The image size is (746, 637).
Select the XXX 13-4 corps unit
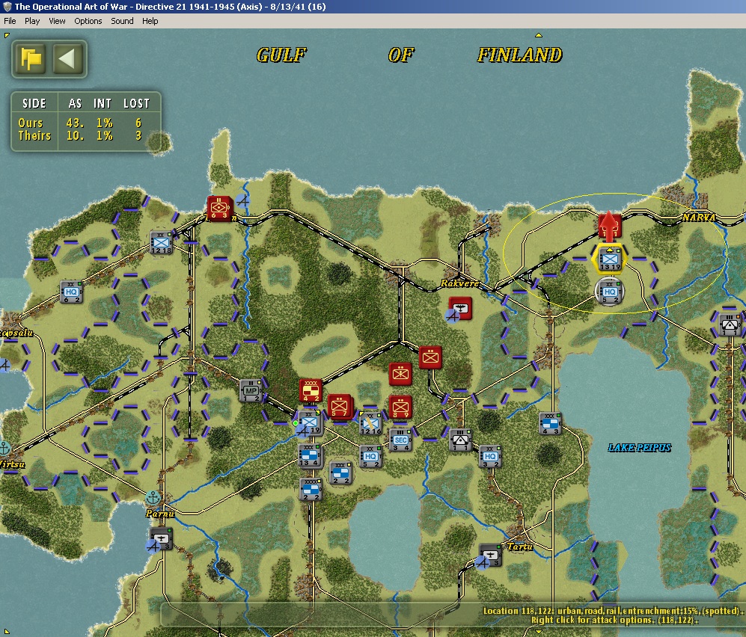click(x=310, y=456)
